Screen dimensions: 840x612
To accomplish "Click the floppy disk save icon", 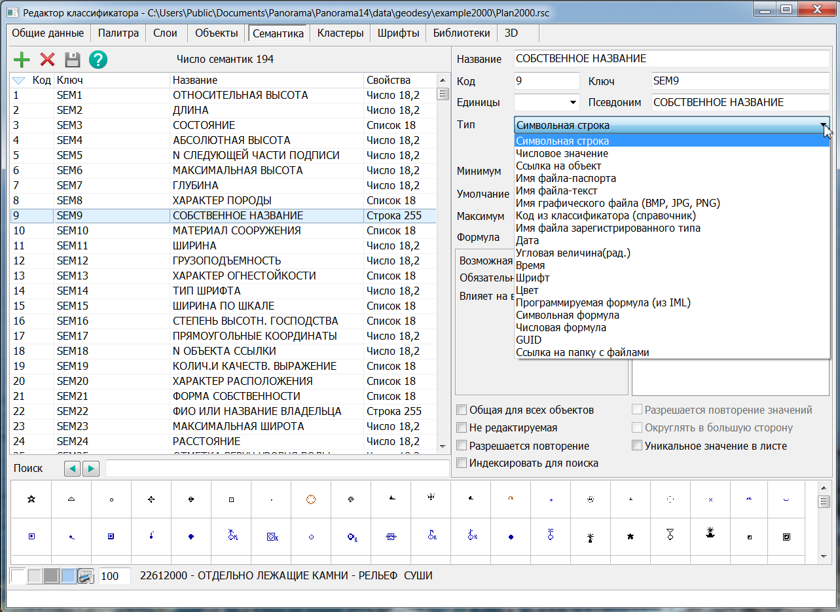I will pyautogui.click(x=72, y=60).
